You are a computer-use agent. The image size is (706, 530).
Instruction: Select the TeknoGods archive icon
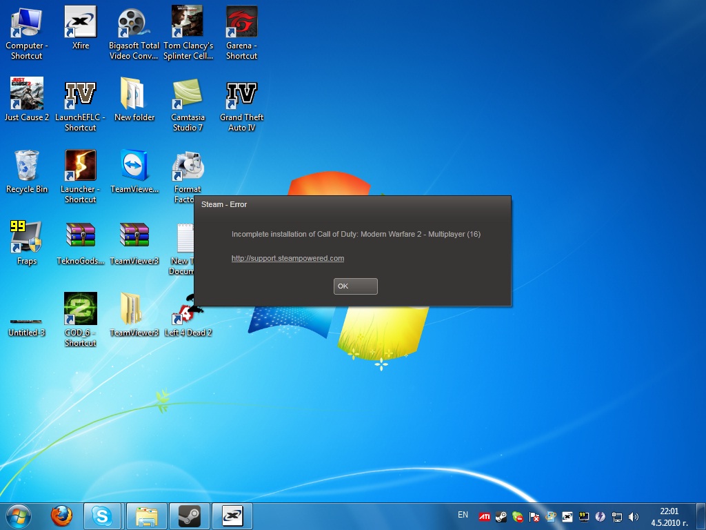pyautogui.click(x=80, y=243)
